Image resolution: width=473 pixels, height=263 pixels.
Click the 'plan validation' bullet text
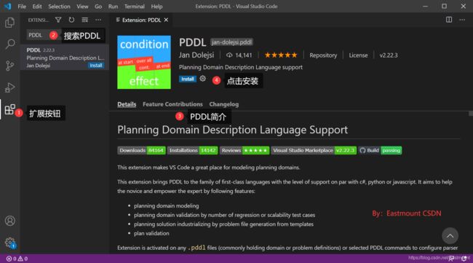151,233
